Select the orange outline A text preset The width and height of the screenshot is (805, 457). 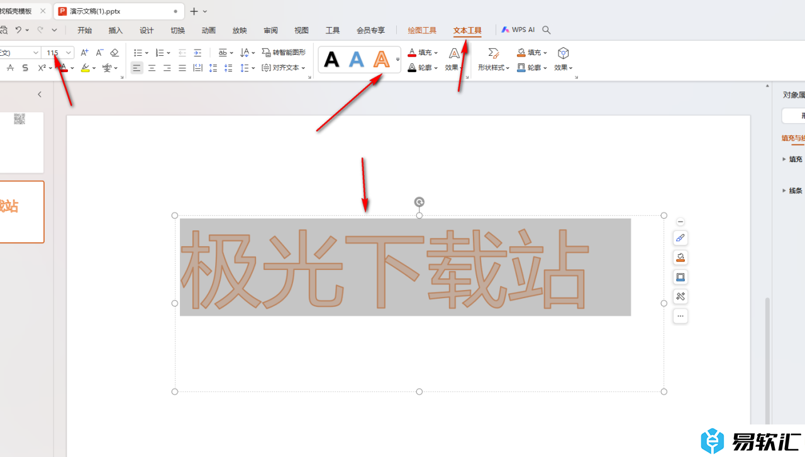pyautogui.click(x=381, y=60)
